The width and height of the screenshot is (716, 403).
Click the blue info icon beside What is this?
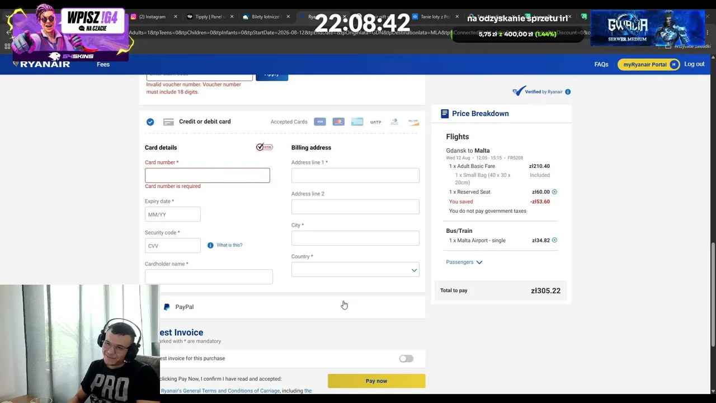click(x=210, y=245)
